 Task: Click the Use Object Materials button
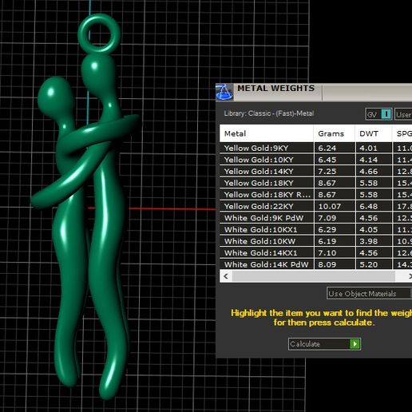pos(370,293)
